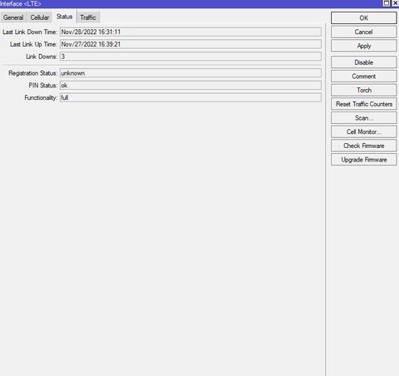
Task: Click the Cancel button
Action: click(x=363, y=32)
